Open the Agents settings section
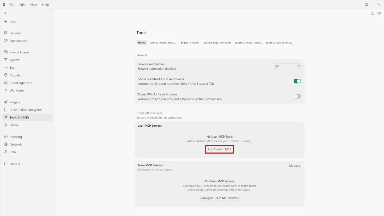 (27, 60)
